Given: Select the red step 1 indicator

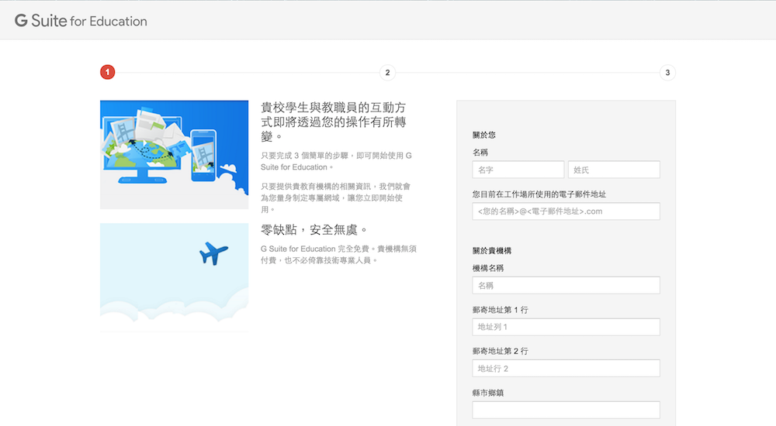Looking at the screenshot, I should pyautogui.click(x=107, y=73).
